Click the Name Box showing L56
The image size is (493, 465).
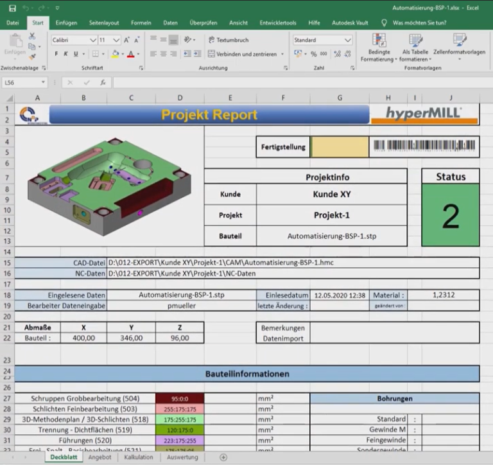coord(24,83)
